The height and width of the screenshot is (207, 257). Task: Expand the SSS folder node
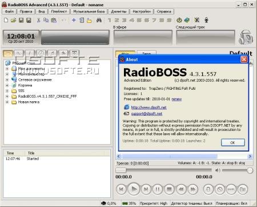point(7,91)
